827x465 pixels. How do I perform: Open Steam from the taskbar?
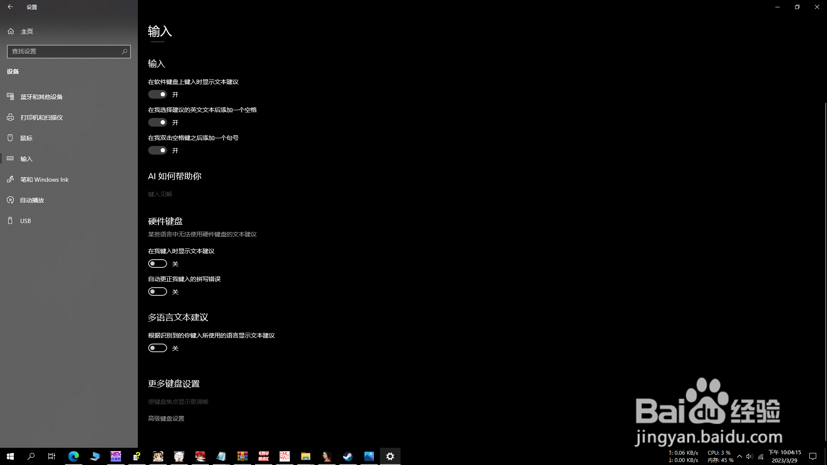348,456
